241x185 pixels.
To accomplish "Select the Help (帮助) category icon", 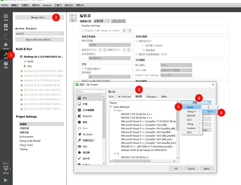I will point(79,122).
